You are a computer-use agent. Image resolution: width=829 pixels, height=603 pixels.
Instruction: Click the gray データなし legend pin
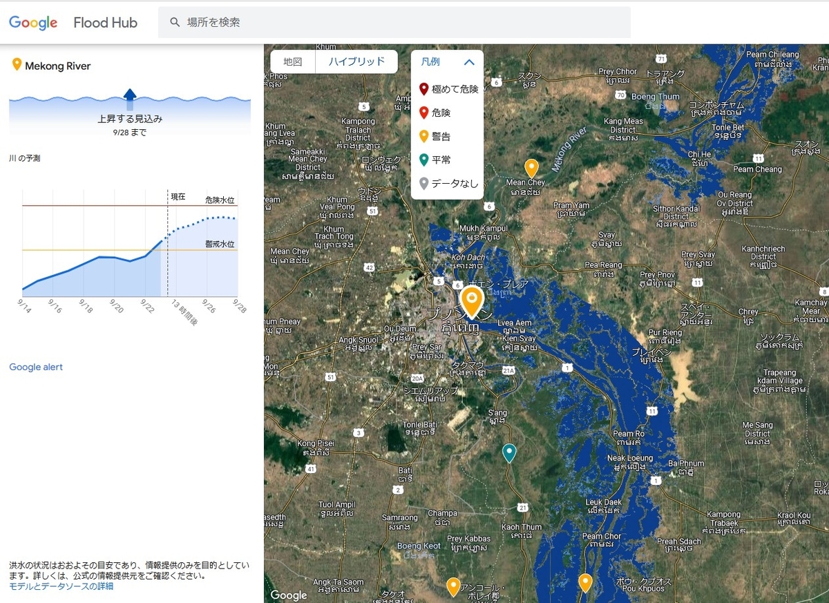tap(424, 183)
